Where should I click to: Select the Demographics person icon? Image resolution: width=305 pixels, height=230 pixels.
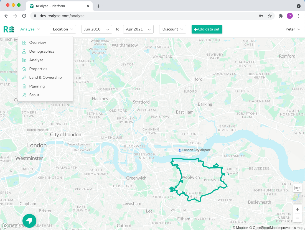24,51
